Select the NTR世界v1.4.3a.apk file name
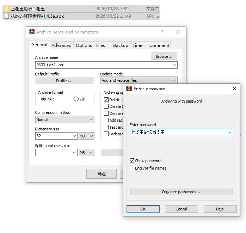Image resolution: width=246 pixels, height=233 pixels. click(37, 16)
